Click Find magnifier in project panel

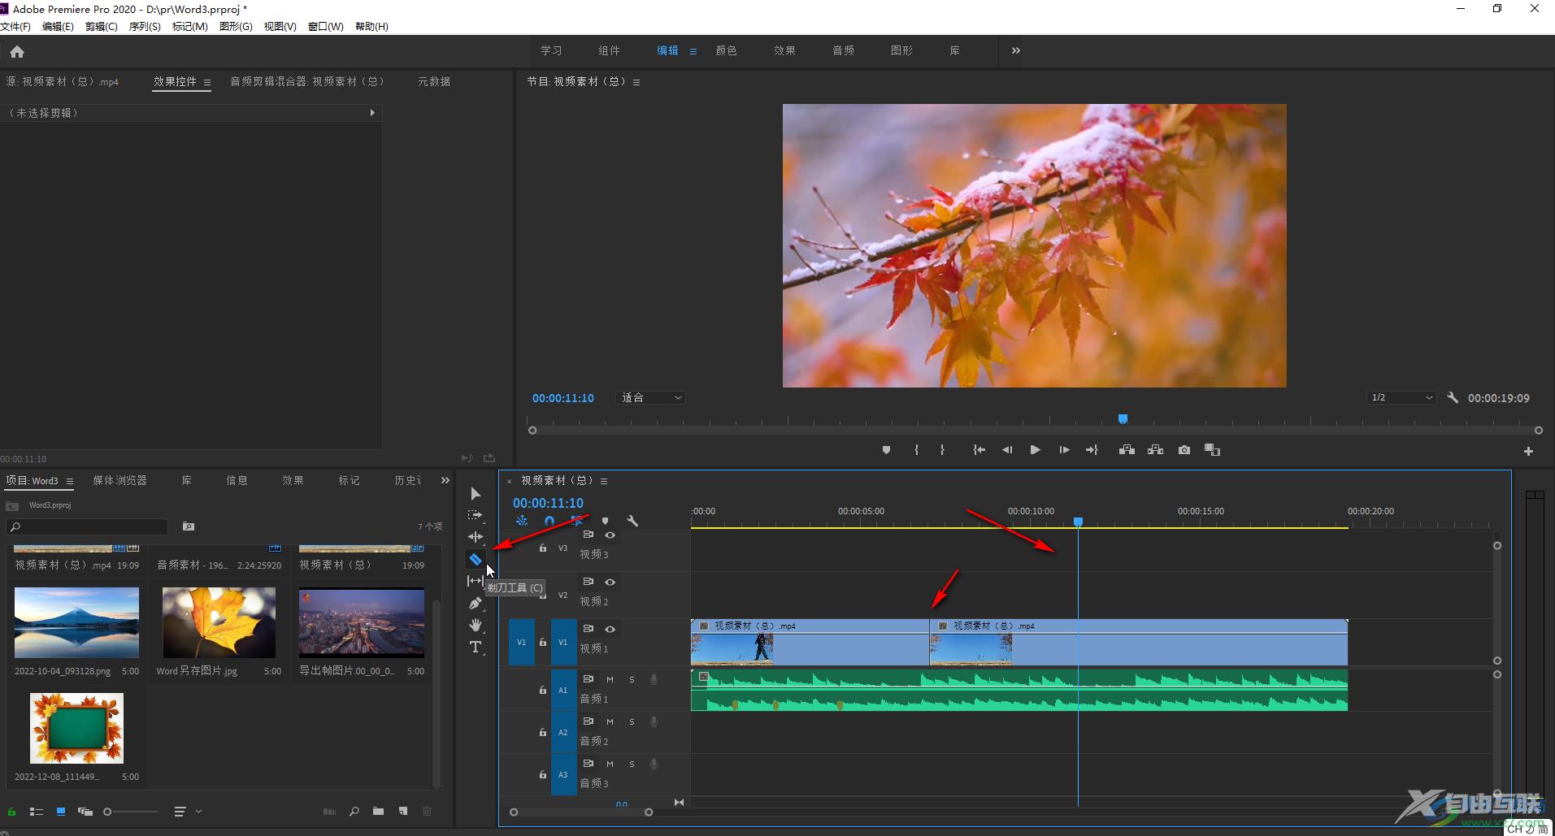pos(354,812)
